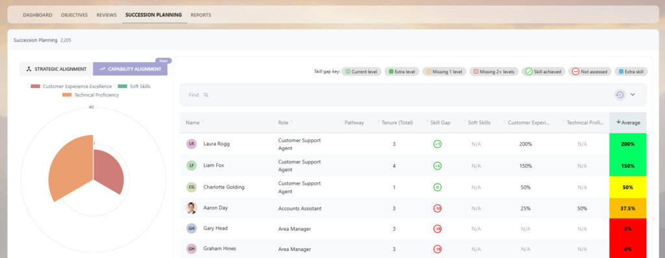
Task: Switch to the Objectives tab
Action: tap(74, 15)
